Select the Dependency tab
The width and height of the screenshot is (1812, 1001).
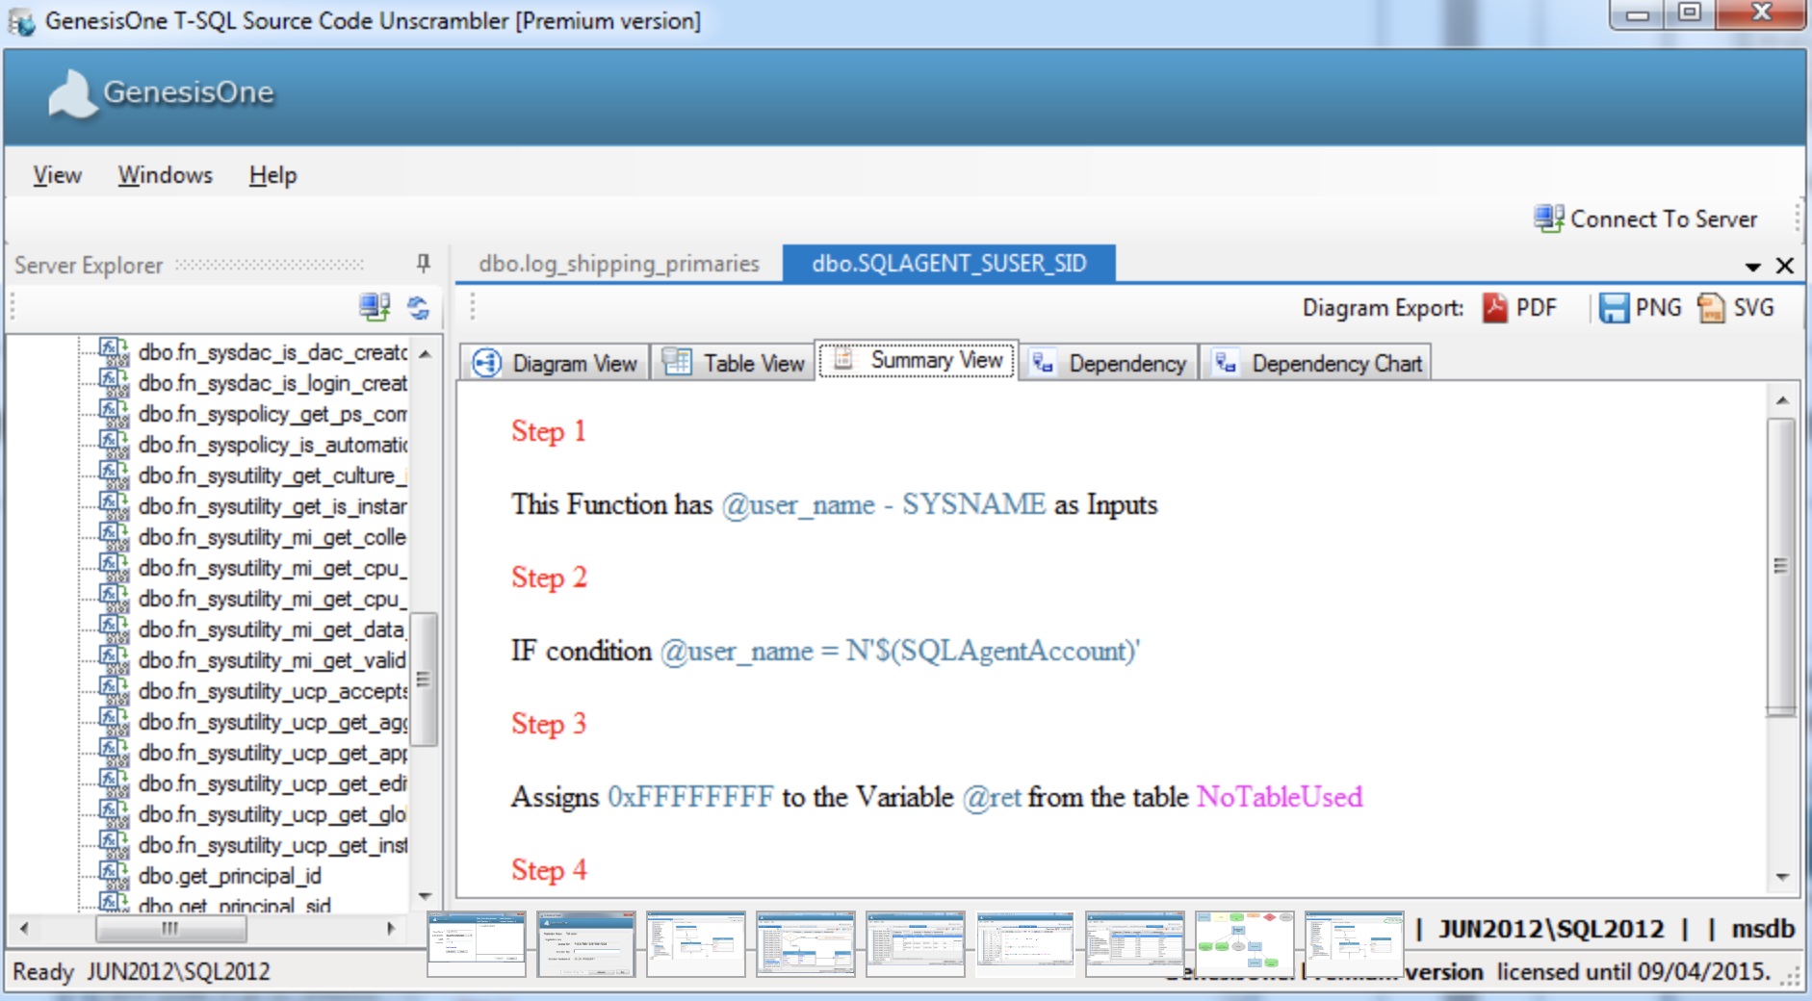click(1109, 363)
